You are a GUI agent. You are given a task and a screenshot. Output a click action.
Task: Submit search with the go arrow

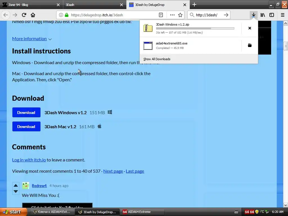226,15
